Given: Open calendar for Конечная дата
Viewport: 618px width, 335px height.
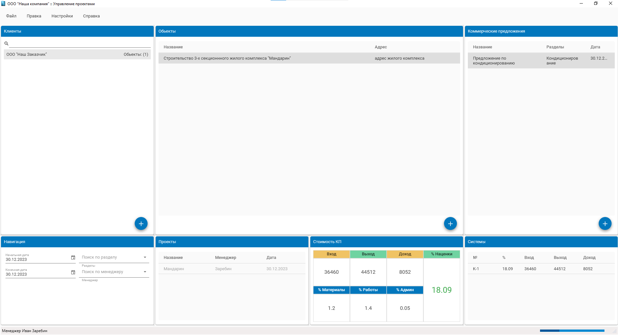Looking at the screenshot, I should click(x=73, y=272).
